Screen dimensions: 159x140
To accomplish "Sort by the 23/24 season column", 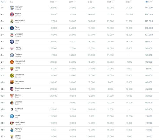I will [129, 2].
